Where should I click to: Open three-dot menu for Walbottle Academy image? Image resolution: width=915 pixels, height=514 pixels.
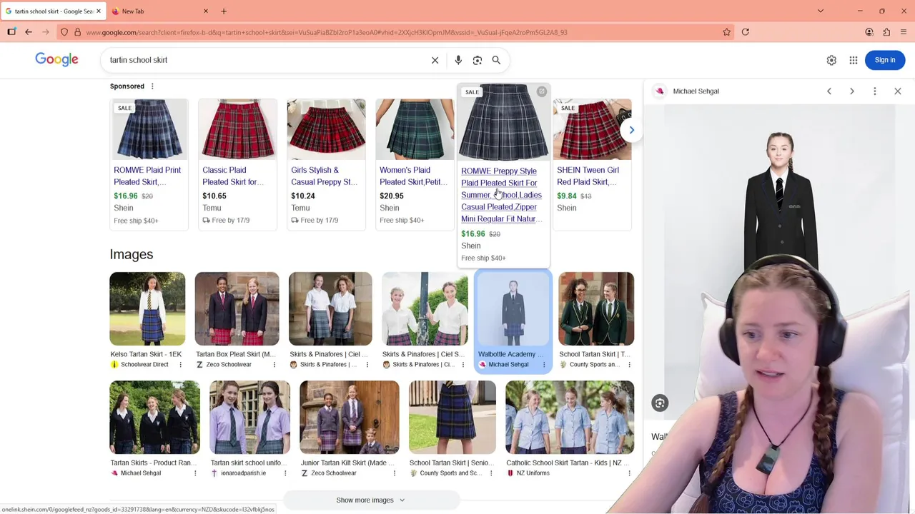pyautogui.click(x=543, y=365)
